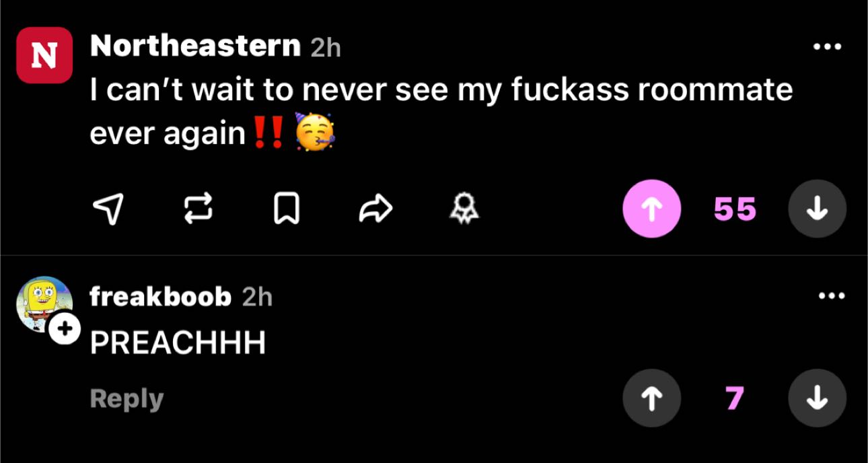Click the 2h timestamp on Northeastern's post
Image resolution: width=868 pixels, height=463 pixels.
(326, 47)
